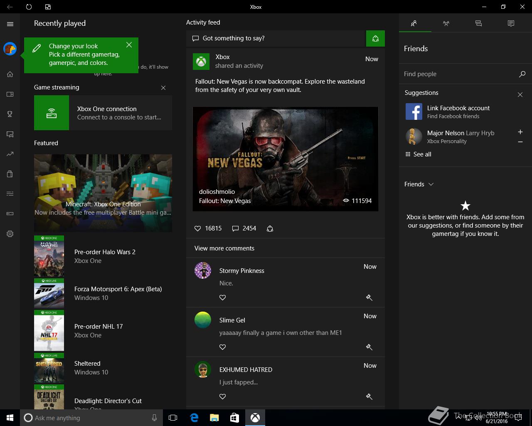
Task: Click the Xbox One connection streaming icon
Action: 52,113
